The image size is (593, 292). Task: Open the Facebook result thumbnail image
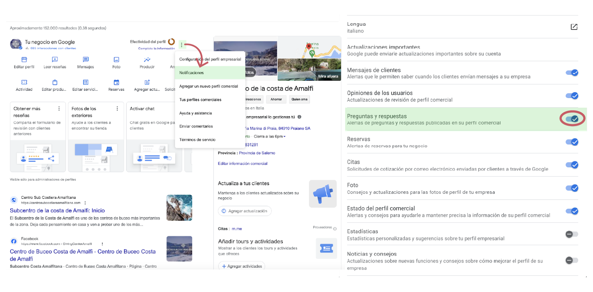click(x=179, y=249)
